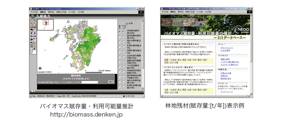Click the Kyushu overview map thumbnail

point(45,25)
